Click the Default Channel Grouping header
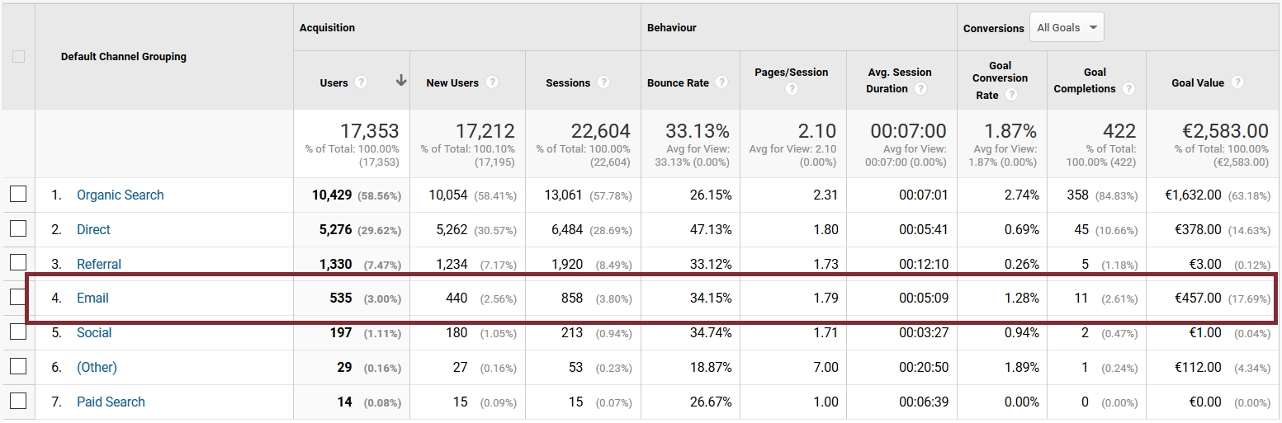The width and height of the screenshot is (1282, 423). [124, 57]
